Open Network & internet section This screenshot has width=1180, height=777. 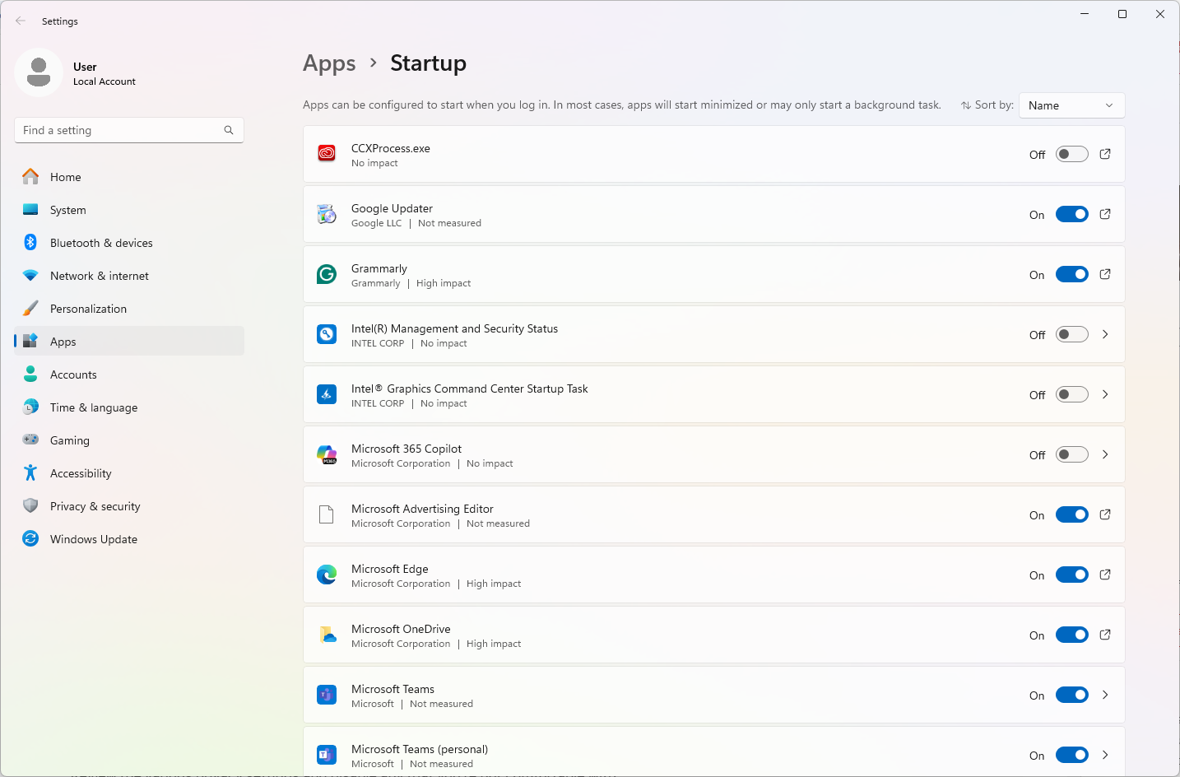129,276
